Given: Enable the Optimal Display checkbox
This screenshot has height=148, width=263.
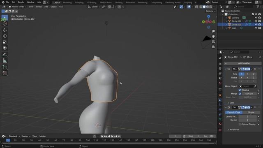Looking at the screenshot, I should pyautogui.click(x=240, y=124).
